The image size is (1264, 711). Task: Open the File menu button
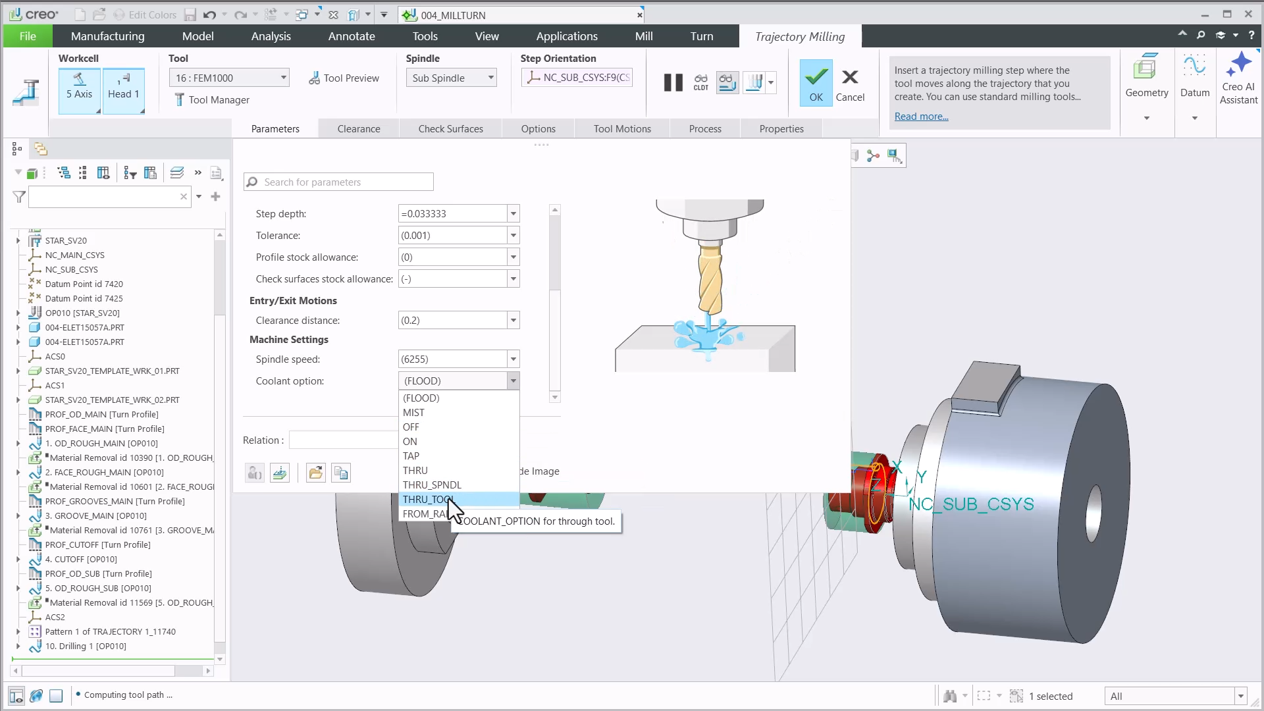pos(28,36)
